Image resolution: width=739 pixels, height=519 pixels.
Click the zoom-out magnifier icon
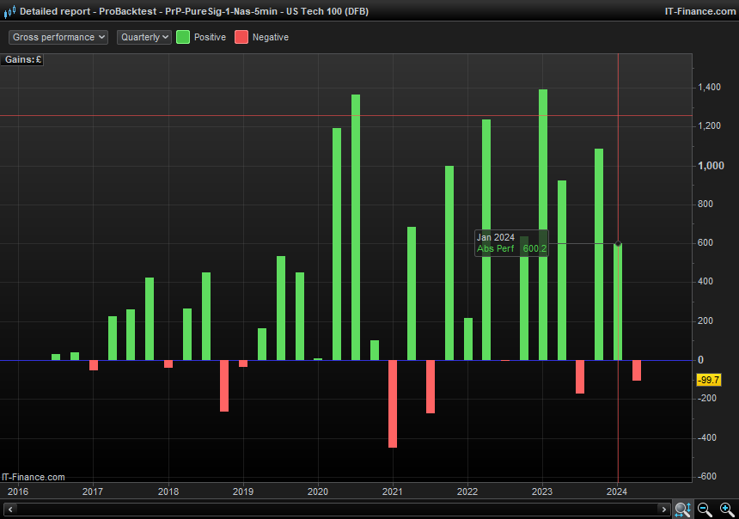pyautogui.click(x=703, y=509)
